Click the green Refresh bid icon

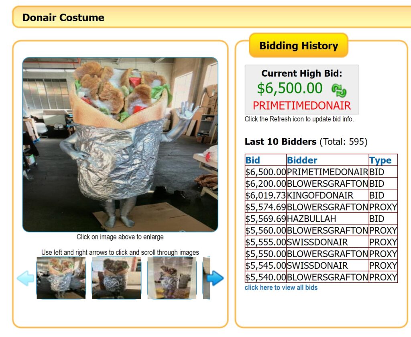coord(339,90)
